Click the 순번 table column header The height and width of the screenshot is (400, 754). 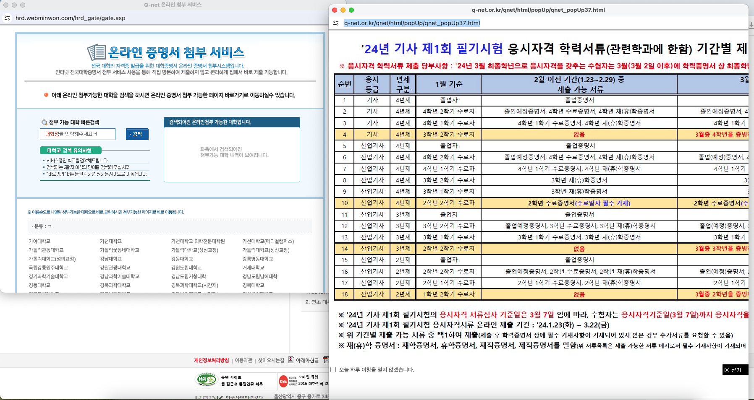(345, 84)
